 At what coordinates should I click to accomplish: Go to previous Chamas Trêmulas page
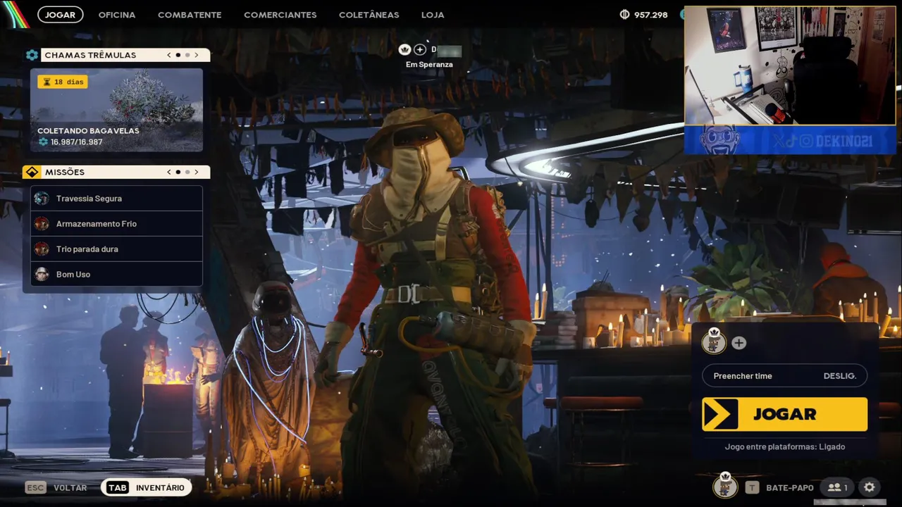169,55
